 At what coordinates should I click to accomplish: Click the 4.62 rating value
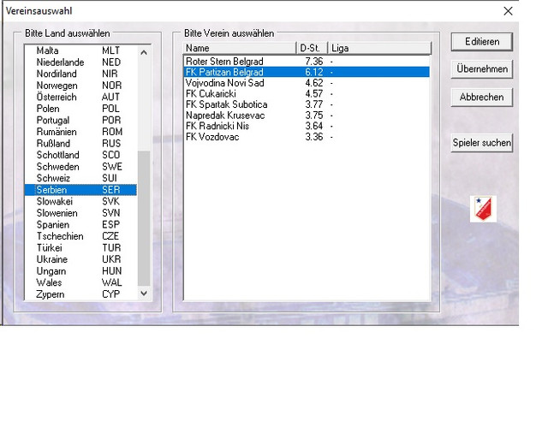314,83
